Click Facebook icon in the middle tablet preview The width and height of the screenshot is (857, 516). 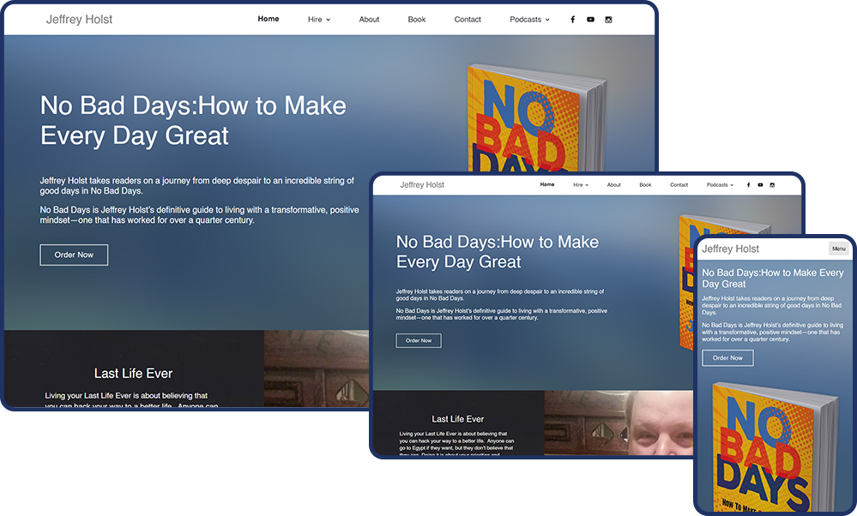748,185
